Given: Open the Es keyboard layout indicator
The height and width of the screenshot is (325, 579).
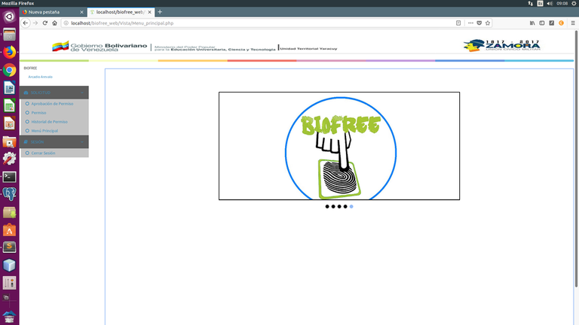Looking at the screenshot, I should [541, 3].
